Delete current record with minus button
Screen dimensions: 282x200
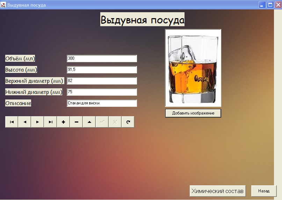coord(76,122)
